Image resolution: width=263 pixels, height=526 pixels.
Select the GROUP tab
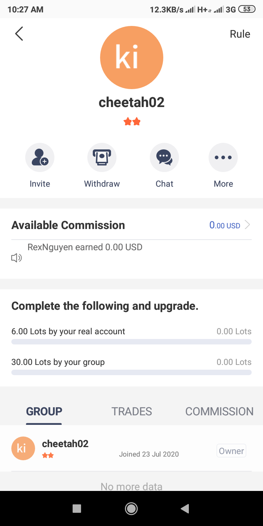(x=44, y=411)
